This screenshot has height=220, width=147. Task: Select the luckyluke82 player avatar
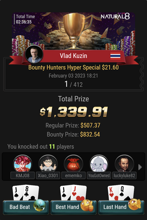124,164
